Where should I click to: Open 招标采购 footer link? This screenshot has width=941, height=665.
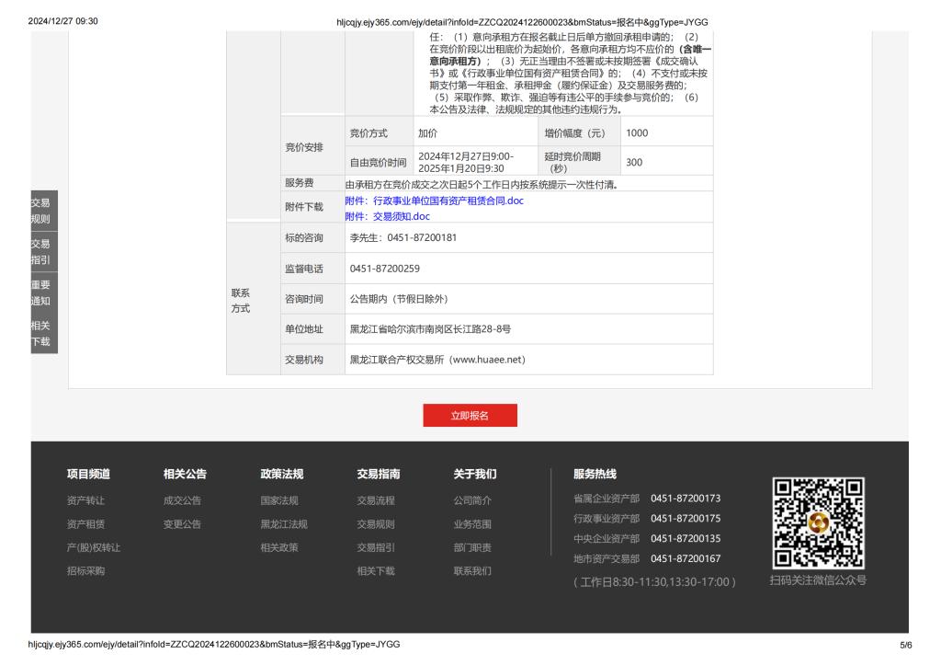(85, 570)
